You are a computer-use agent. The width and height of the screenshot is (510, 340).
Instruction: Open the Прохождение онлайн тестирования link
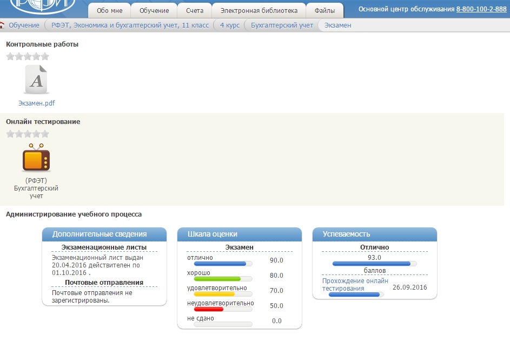coord(355,285)
